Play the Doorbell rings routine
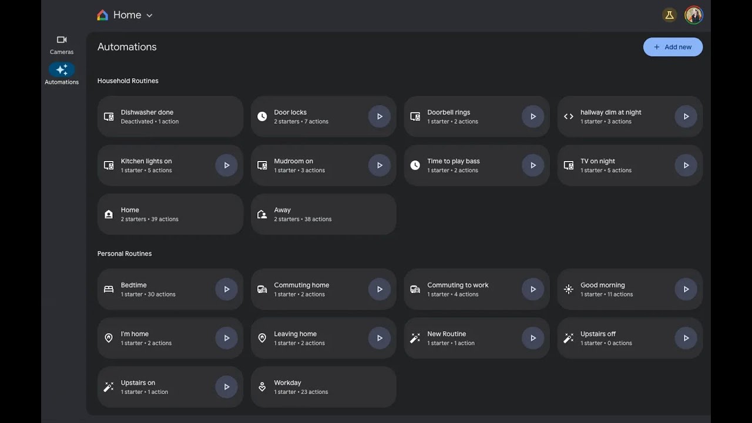The height and width of the screenshot is (423, 752). (533, 116)
